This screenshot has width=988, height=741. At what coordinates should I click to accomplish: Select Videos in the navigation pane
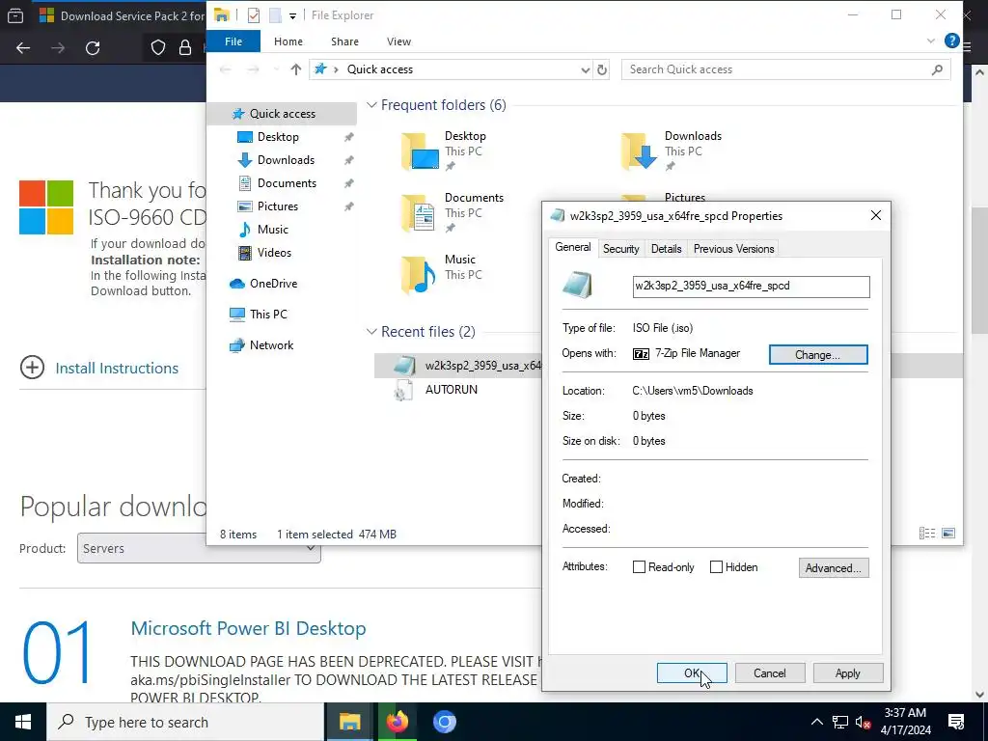(274, 253)
